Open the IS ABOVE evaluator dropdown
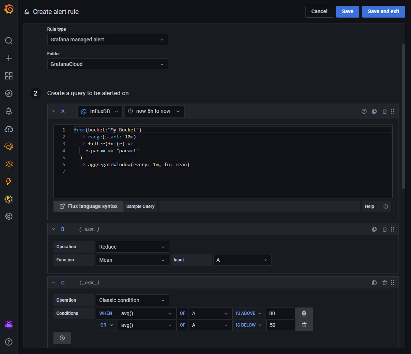 point(248,313)
